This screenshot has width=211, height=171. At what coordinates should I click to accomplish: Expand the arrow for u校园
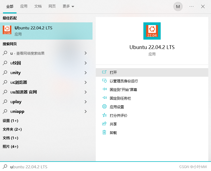85,63
